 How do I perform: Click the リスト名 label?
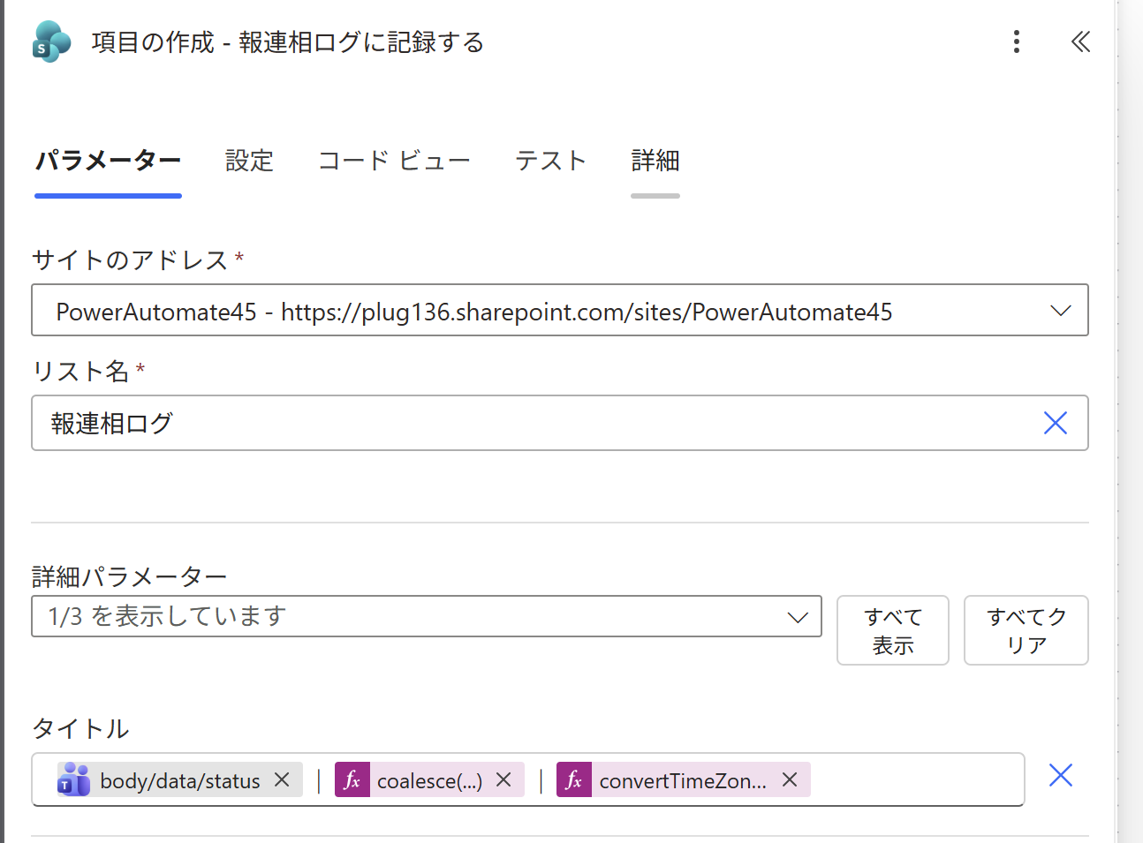coord(81,371)
